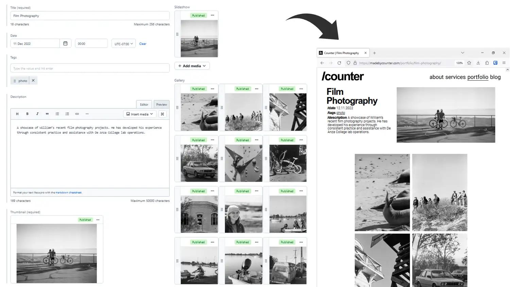Image resolution: width=510 pixels, height=287 pixels.
Task: Click the heading (H) format icon
Action: click(x=17, y=114)
